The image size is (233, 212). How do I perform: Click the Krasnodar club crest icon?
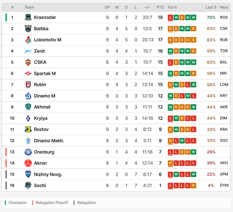tap(28, 17)
